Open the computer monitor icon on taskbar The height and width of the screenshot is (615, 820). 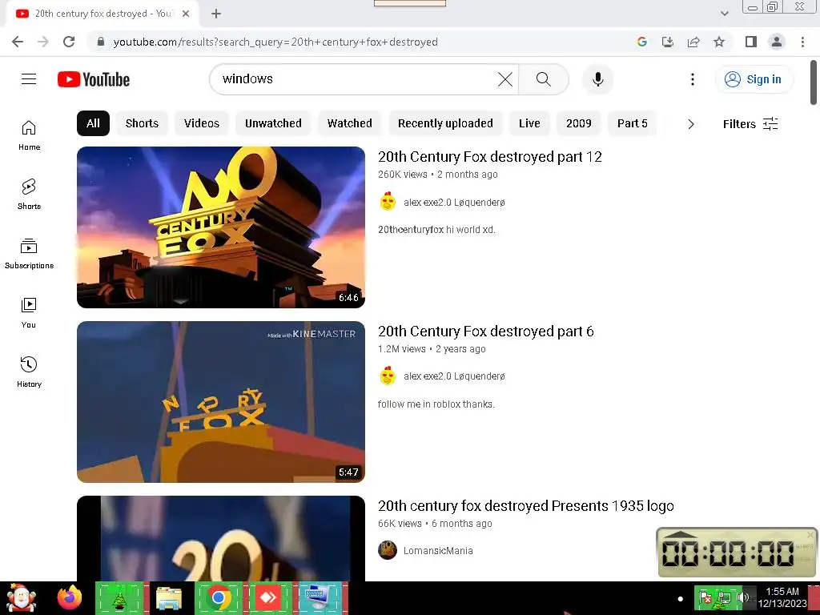318,598
